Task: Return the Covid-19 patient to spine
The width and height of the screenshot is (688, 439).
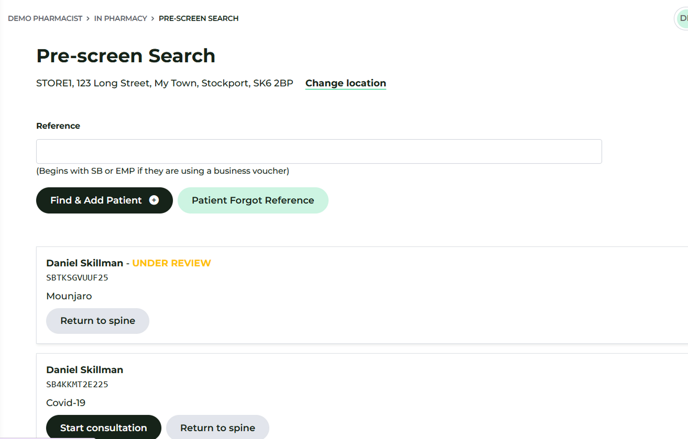Action: (x=217, y=427)
